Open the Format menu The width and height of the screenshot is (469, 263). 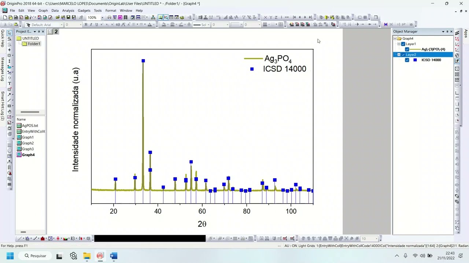tap(111, 10)
